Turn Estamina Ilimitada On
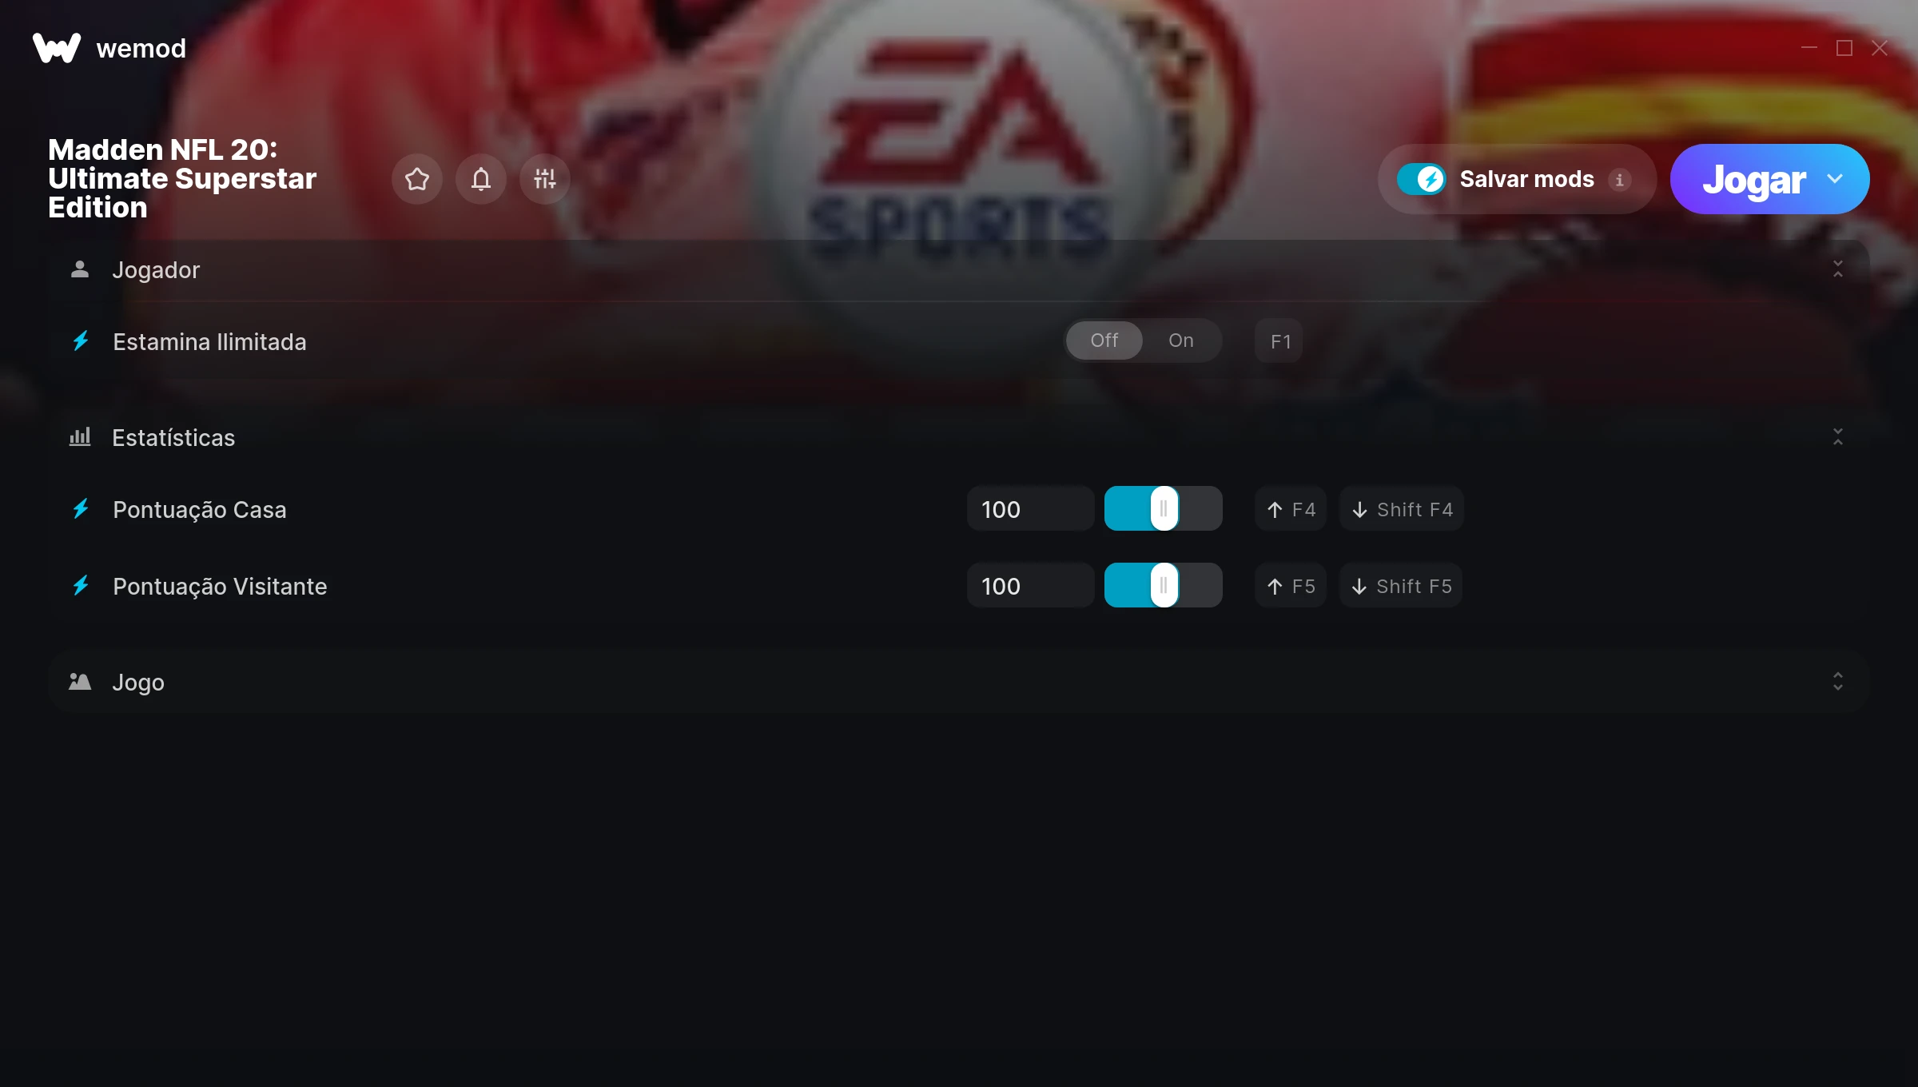The width and height of the screenshot is (1918, 1087). coord(1181,340)
